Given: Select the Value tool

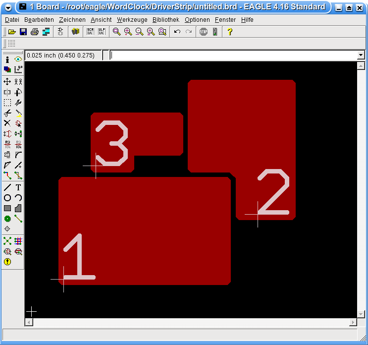Looking at the screenshot, I should (18, 144).
